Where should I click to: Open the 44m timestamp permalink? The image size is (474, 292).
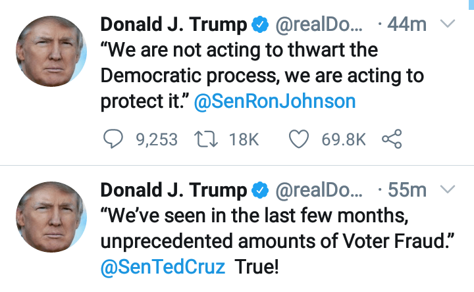point(408,26)
